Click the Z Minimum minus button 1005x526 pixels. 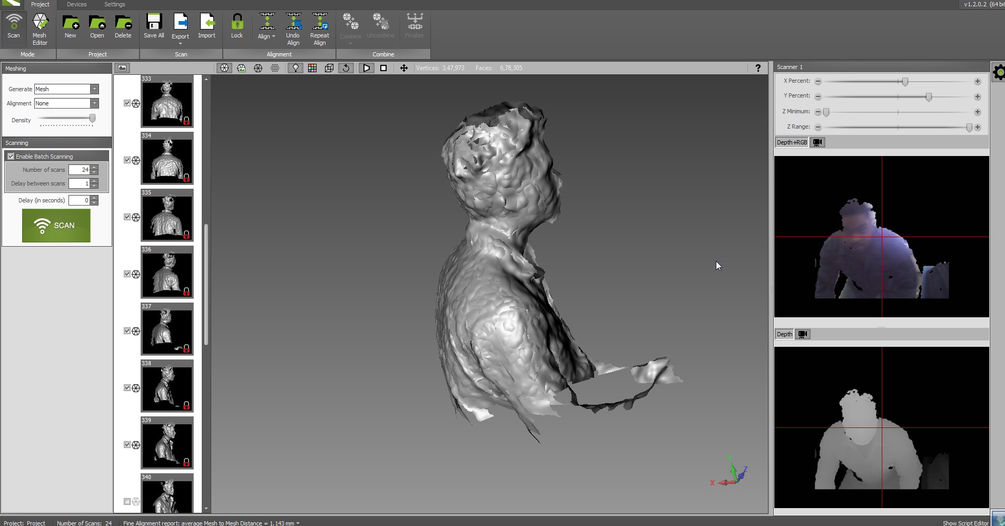tap(818, 112)
